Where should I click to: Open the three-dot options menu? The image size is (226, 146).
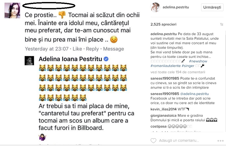(x=220, y=141)
